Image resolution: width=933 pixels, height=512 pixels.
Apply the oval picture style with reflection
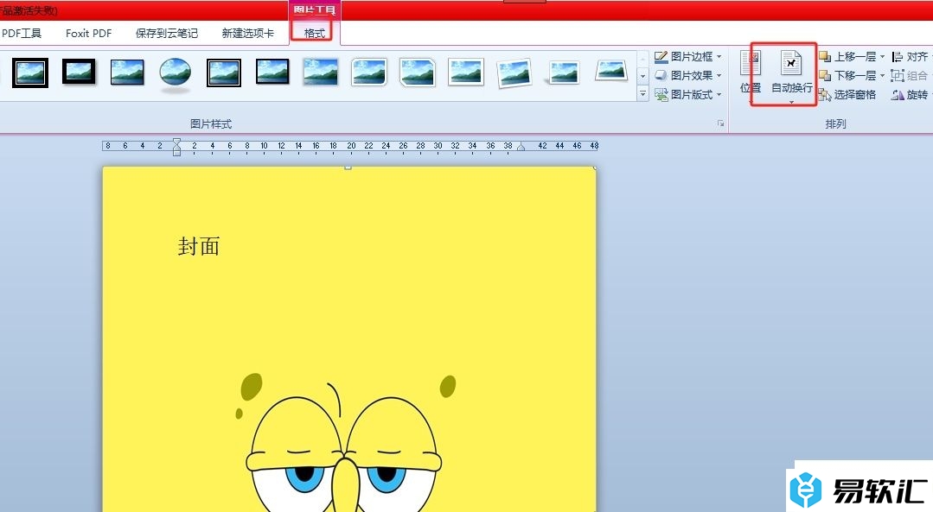tap(176, 73)
